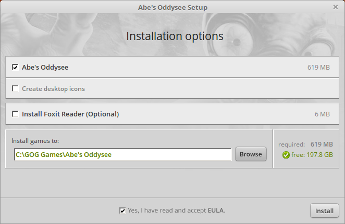Start installation with the Install button
Screen dimensions: 345x224
[x=325, y=210]
